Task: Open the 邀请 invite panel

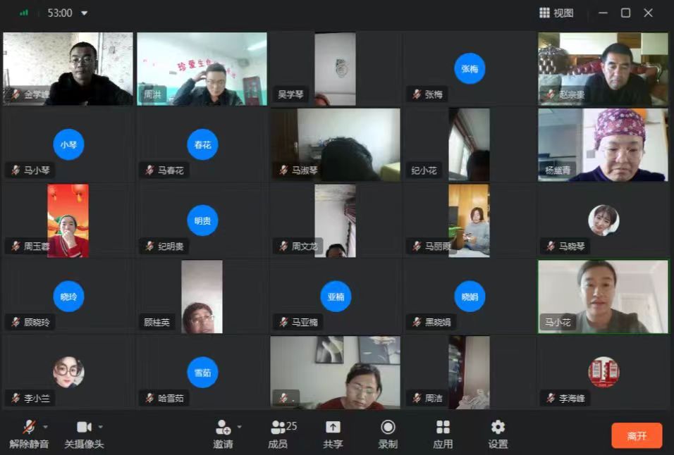Action: coord(223,433)
